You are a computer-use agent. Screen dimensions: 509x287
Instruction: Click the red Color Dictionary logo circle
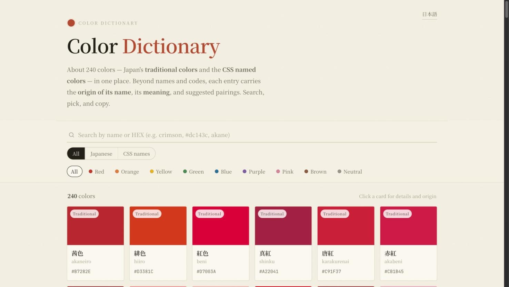[x=71, y=23]
